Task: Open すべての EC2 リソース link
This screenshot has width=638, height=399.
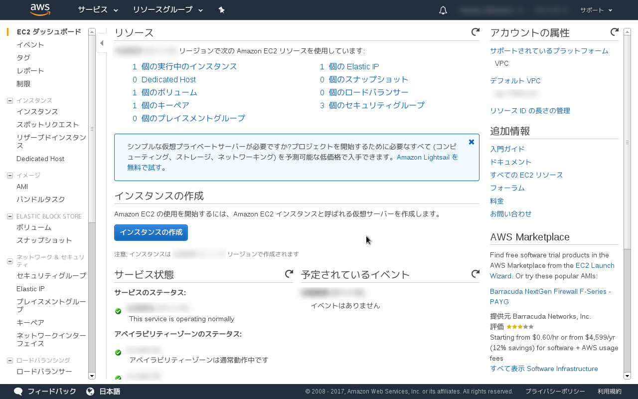Action: 526,175
